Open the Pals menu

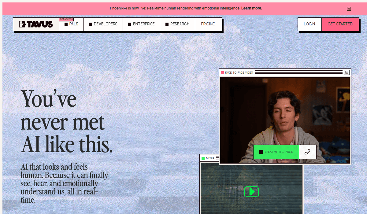click(71, 24)
